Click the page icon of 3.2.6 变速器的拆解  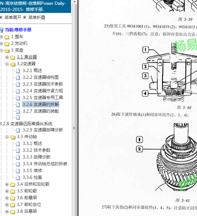point(18,105)
